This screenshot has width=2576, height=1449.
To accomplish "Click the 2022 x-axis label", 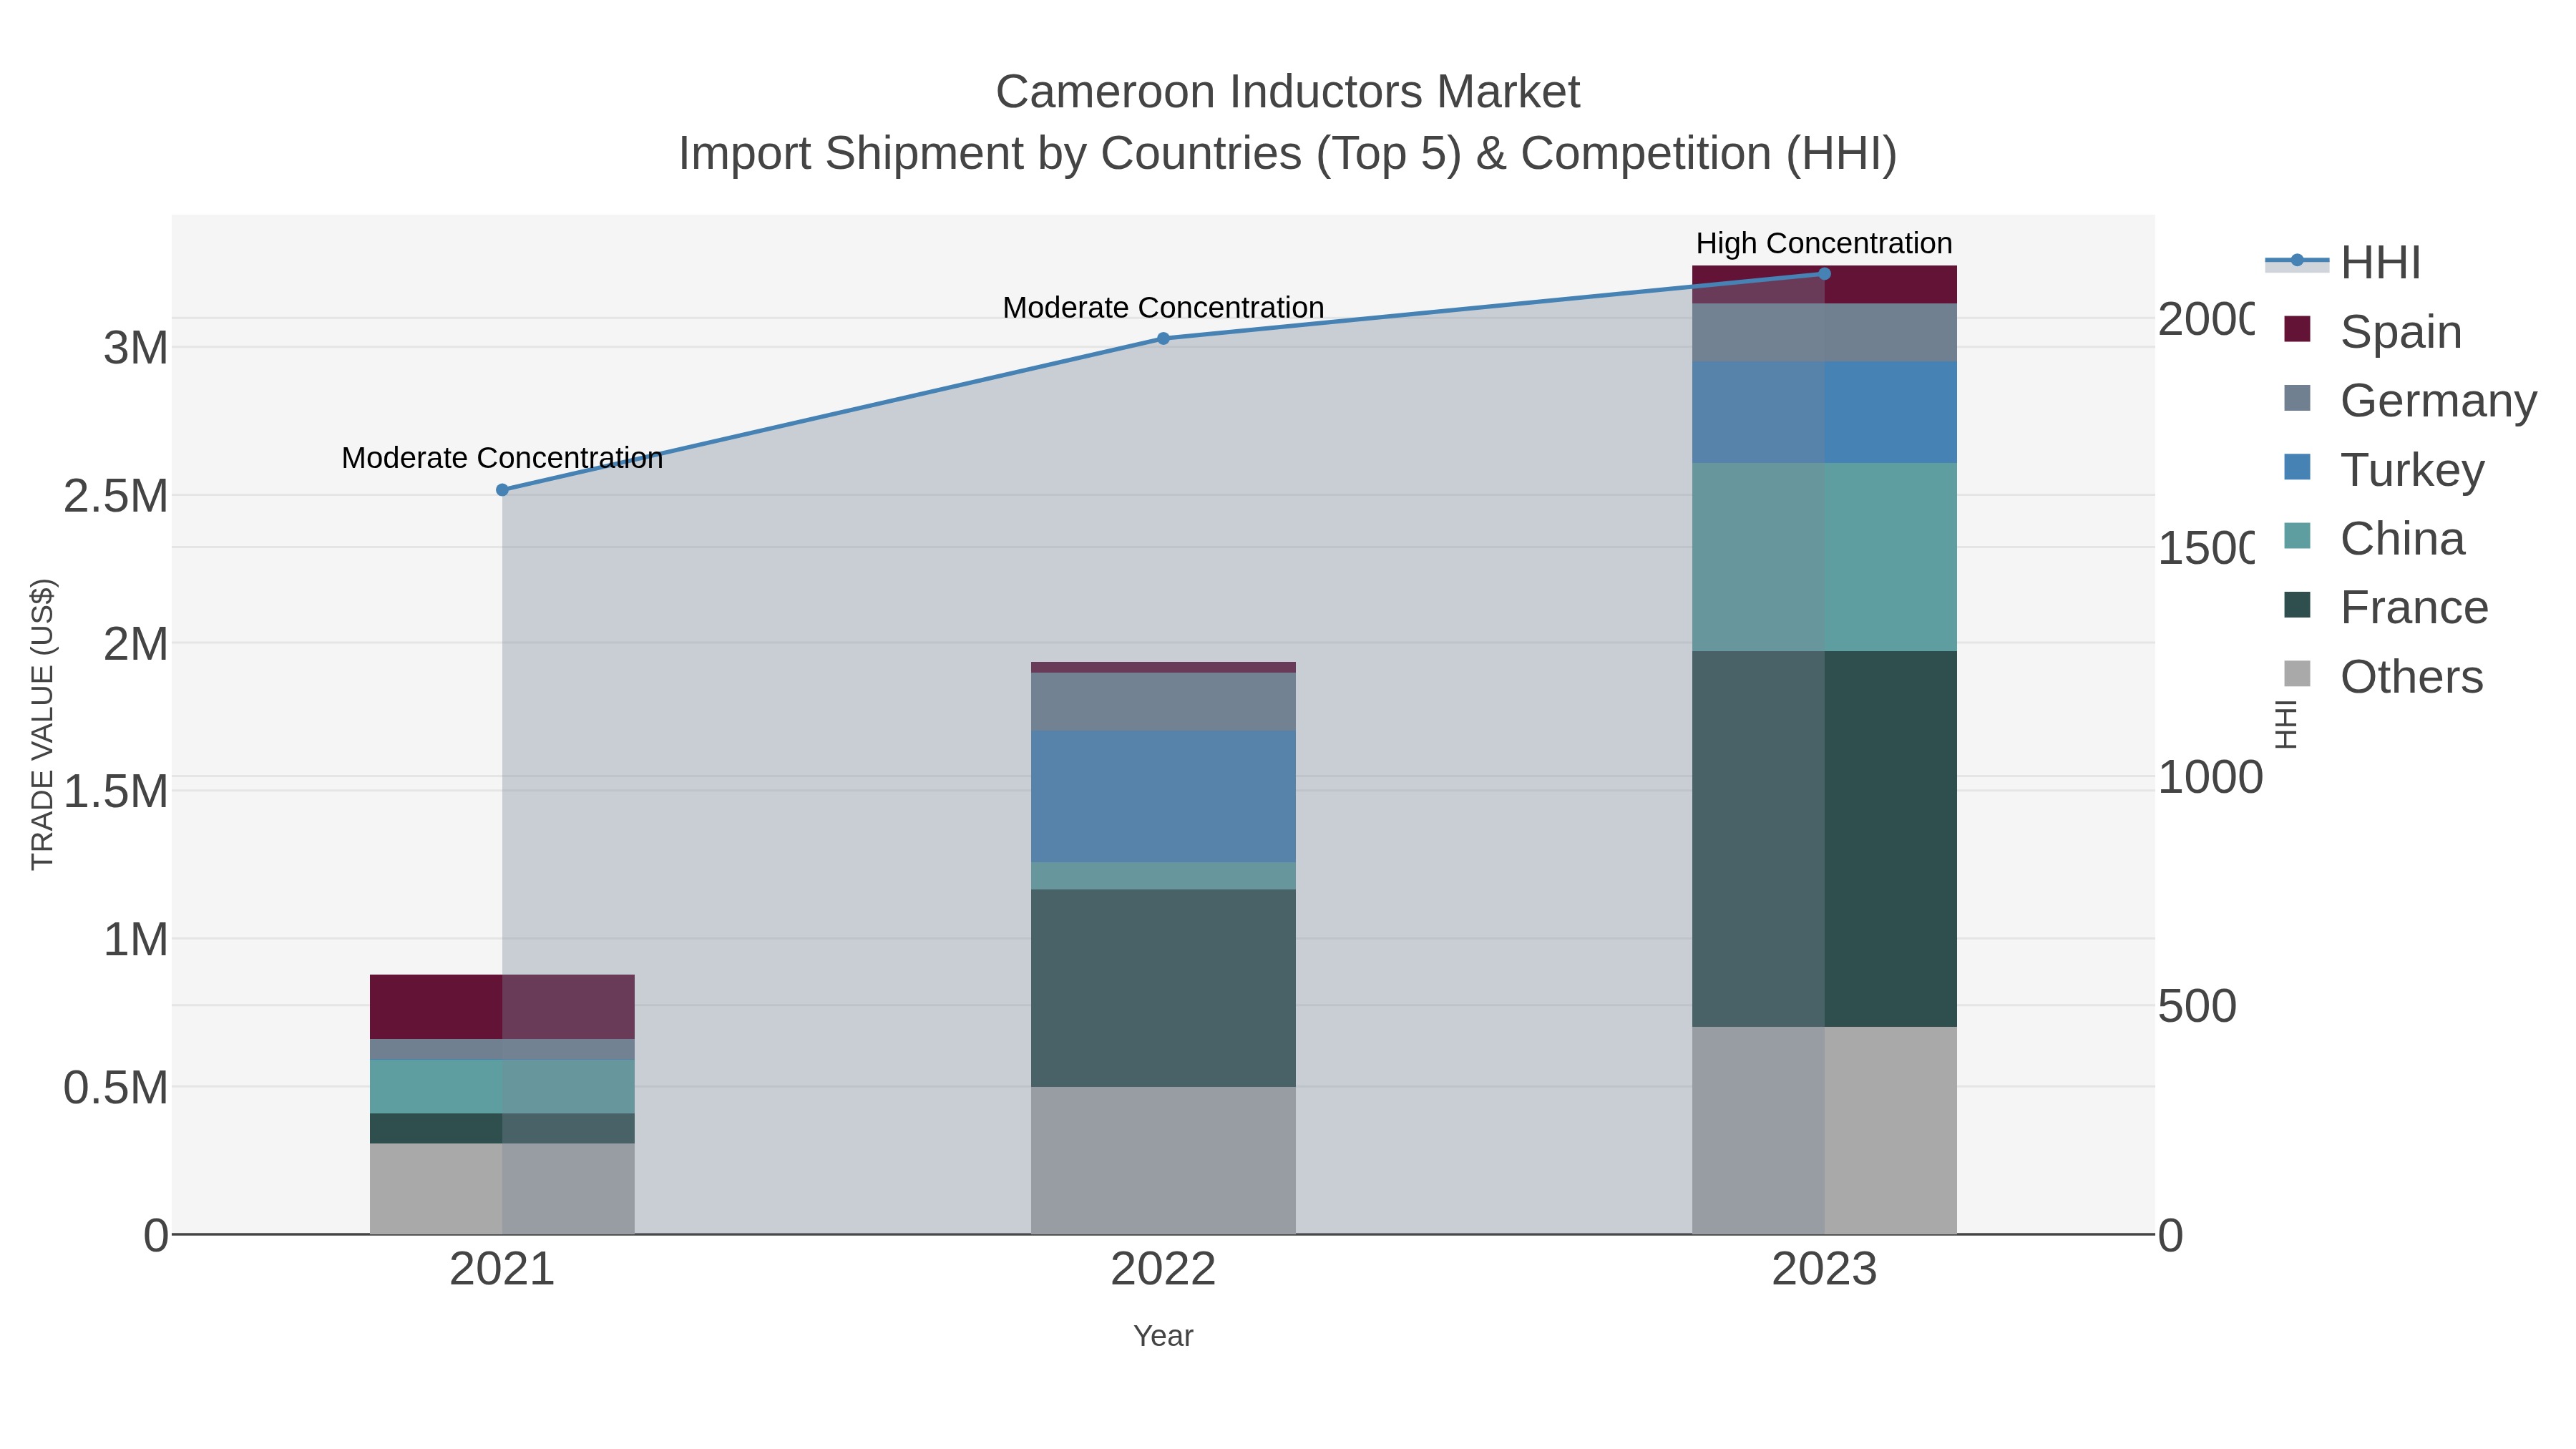I will pos(1163,1269).
